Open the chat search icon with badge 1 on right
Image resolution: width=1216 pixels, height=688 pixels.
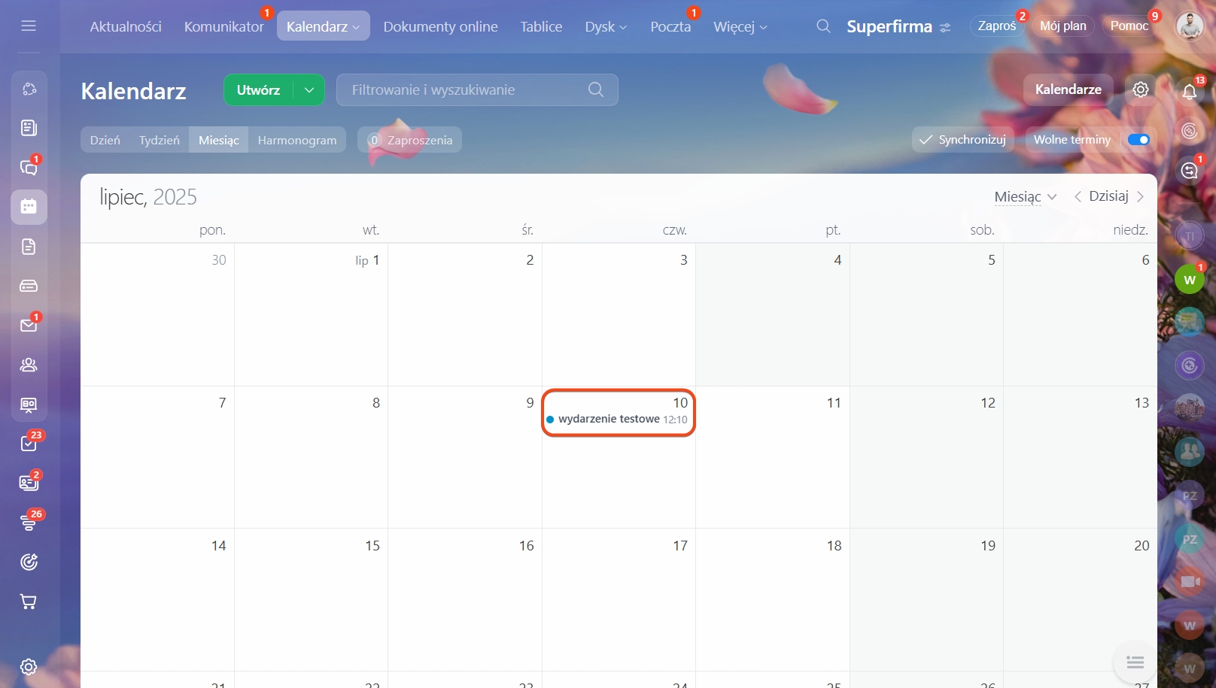[1190, 170]
